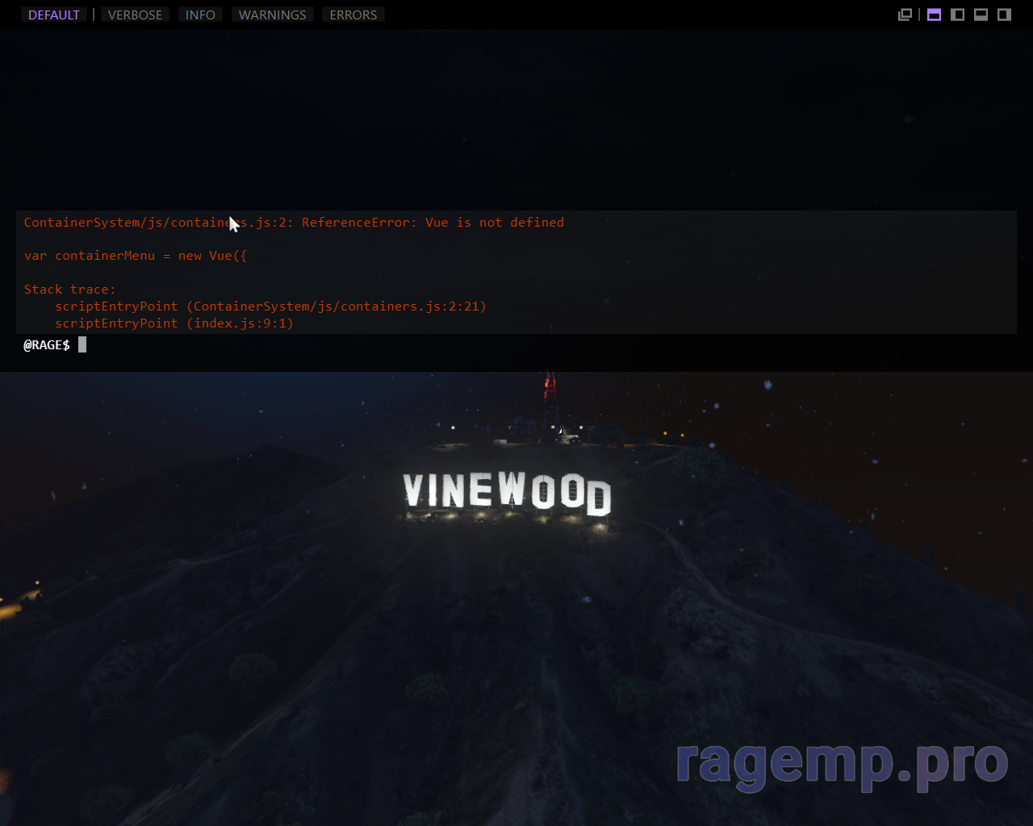Image resolution: width=1033 pixels, height=826 pixels.
Task: Select the INFO filter tab
Action: [200, 15]
